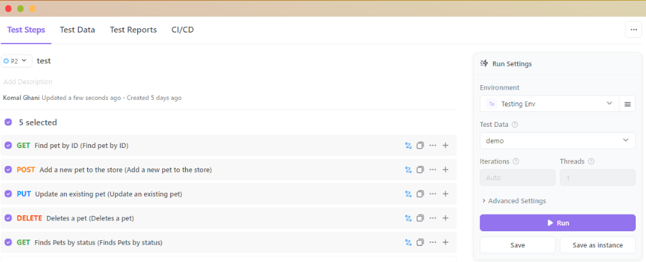This screenshot has width=646, height=262.
Task: Click the PUT method label
Action: (x=24, y=194)
